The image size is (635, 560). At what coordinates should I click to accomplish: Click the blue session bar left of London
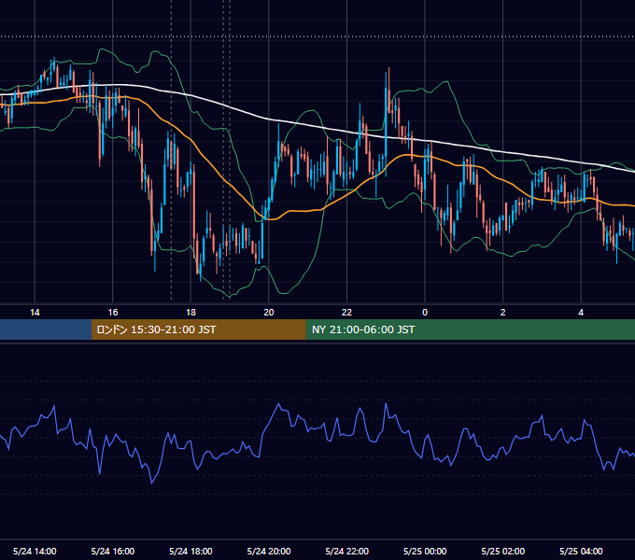[x=46, y=329]
